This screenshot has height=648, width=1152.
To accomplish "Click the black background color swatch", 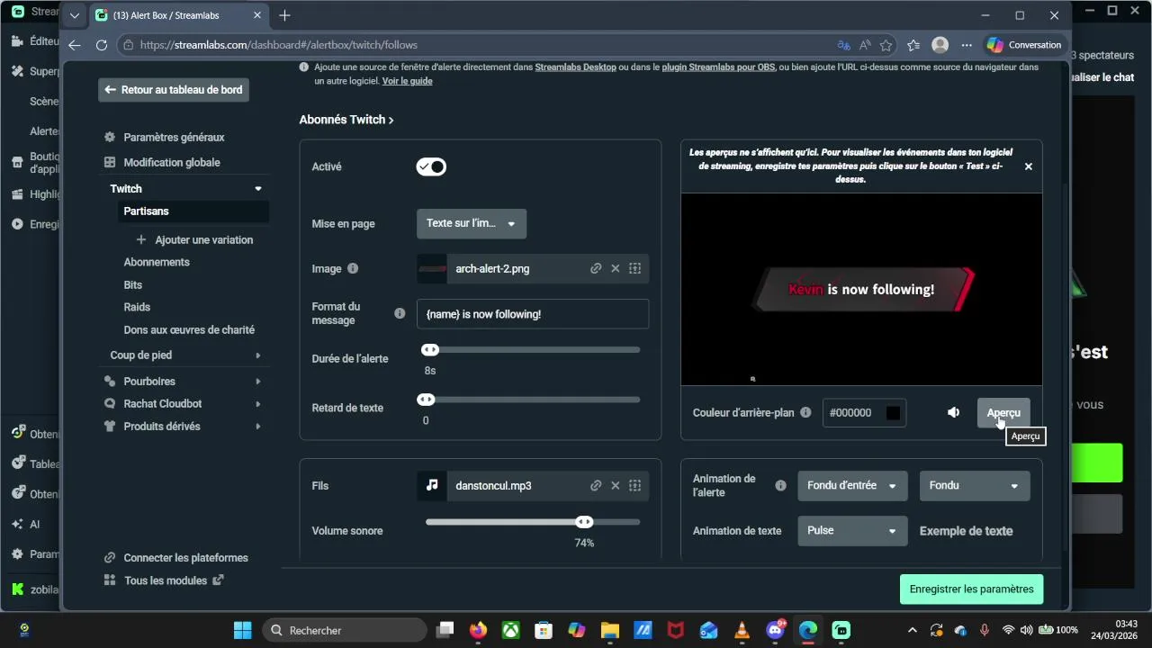I will pyautogui.click(x=893, y=413).
